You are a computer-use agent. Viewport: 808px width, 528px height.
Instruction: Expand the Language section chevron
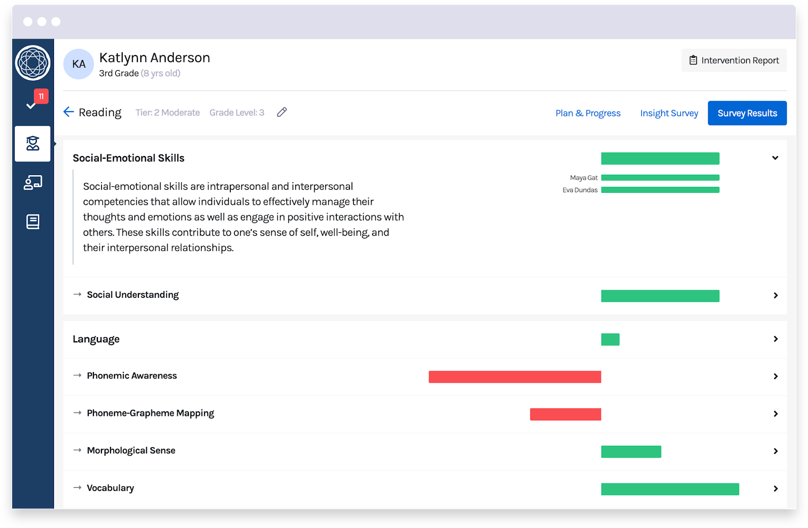point(775,339)
